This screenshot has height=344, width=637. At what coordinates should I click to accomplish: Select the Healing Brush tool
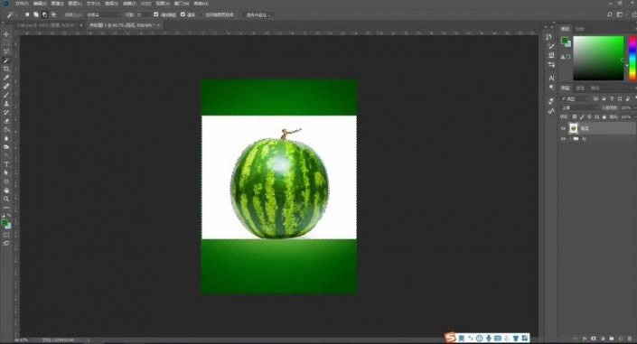(x=6, y=86)
